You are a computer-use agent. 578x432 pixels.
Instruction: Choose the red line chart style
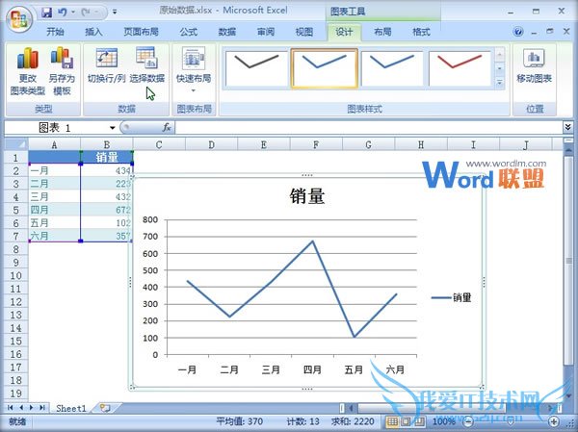(461, 68)
